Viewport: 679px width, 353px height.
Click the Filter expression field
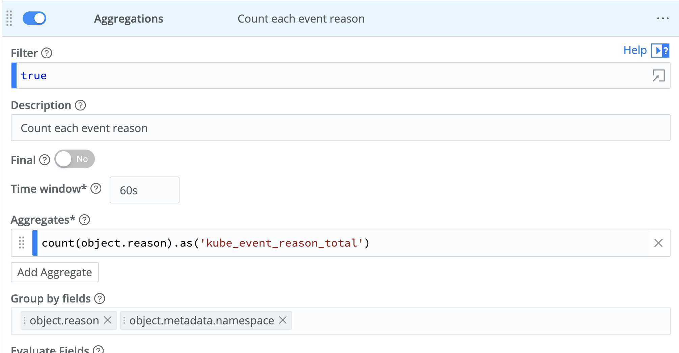pos(304,75)
